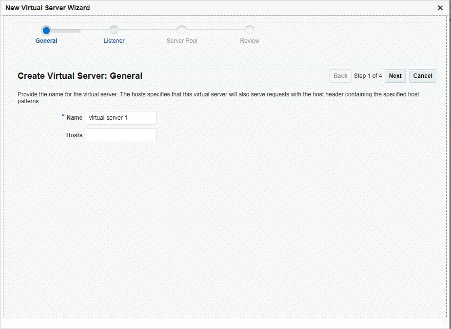This screenshot has width=451, height=329.
Task: Click the Hosts field label
Action: [x=74, y=135]
